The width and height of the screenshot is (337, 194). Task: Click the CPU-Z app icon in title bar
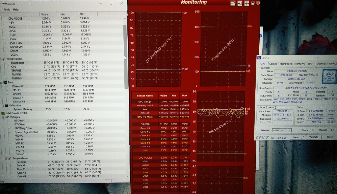tap(259, 58)
